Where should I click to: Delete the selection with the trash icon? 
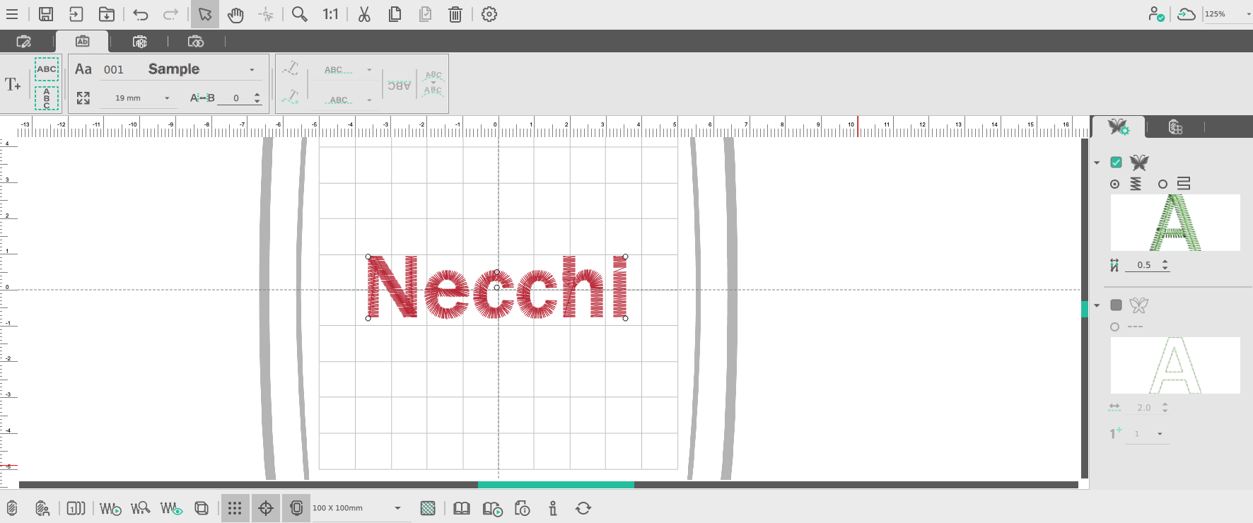coord(455,14)
